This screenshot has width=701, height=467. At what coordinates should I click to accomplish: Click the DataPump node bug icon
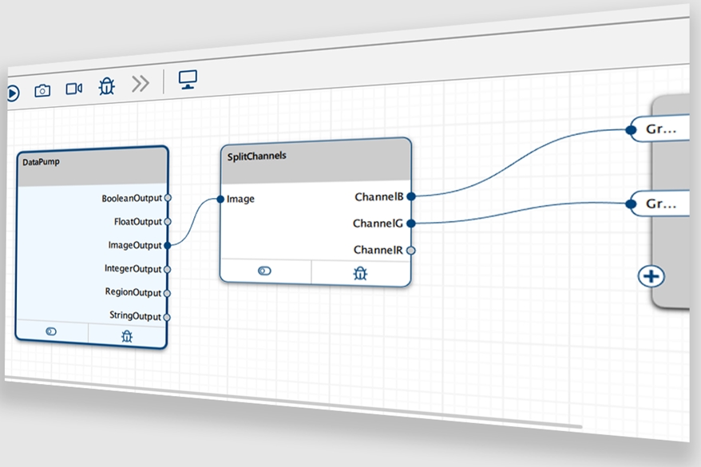pyautogui.click(x=127, y=336)
